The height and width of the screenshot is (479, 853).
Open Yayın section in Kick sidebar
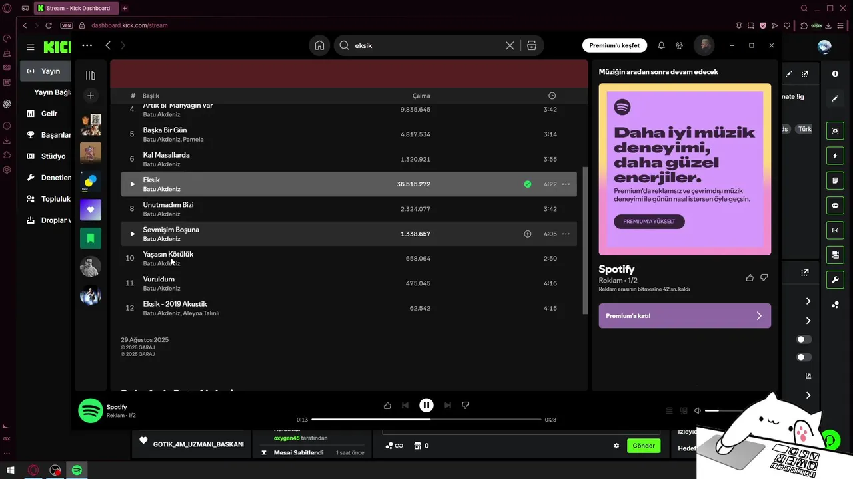tap(47, 71)
